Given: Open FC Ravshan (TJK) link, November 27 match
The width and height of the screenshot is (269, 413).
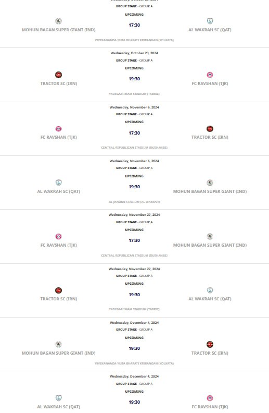Looking at the screenshot, I should pyautogui.click(x=59, y=245).
